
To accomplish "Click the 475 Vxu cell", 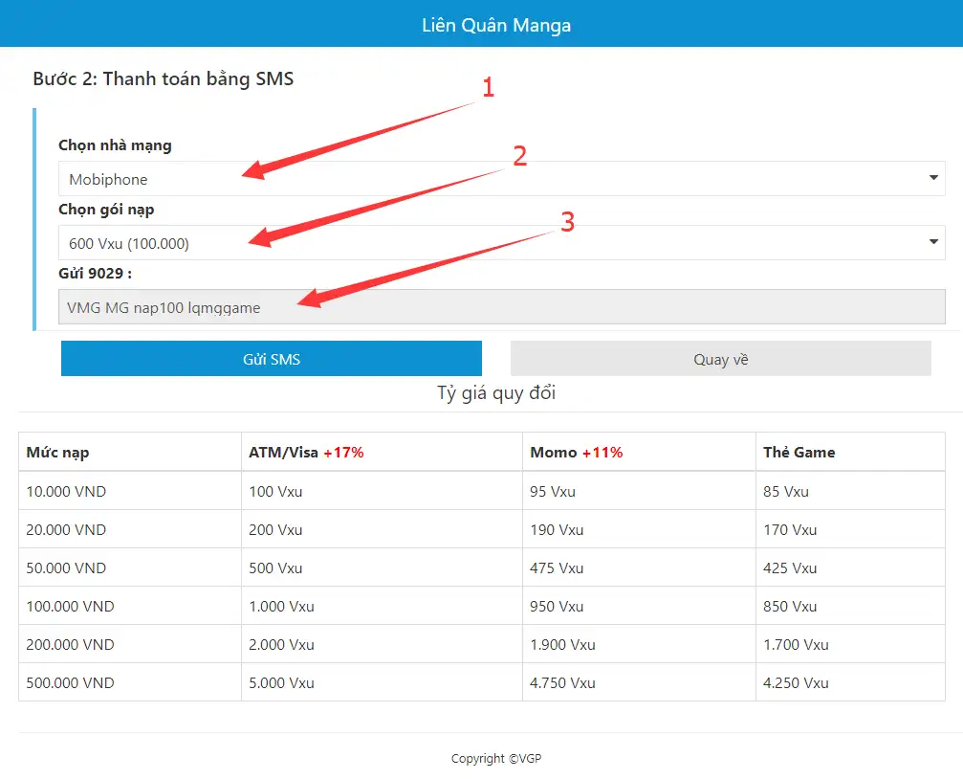I will click(640, 568).
